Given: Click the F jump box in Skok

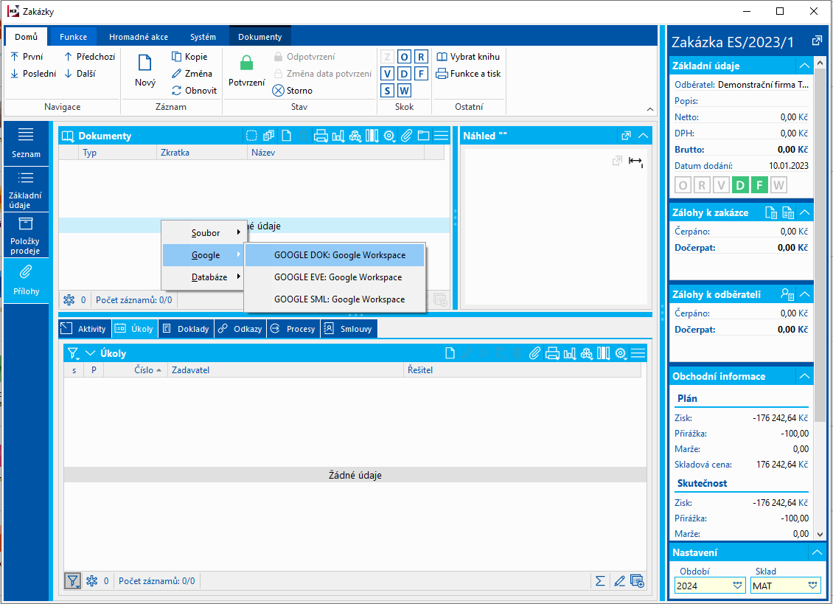Looking at the screenshot, I should (421, 74).
